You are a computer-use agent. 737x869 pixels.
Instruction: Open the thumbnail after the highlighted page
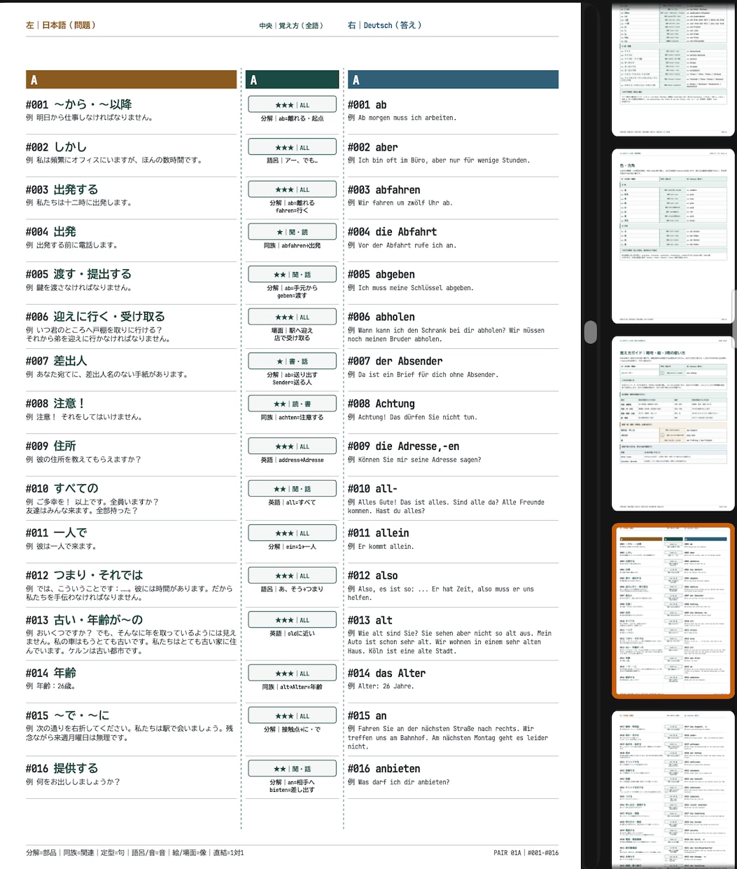pyautogui.click(x=673, y=790)
